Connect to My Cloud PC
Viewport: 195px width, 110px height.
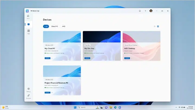(x=47, y=58)
